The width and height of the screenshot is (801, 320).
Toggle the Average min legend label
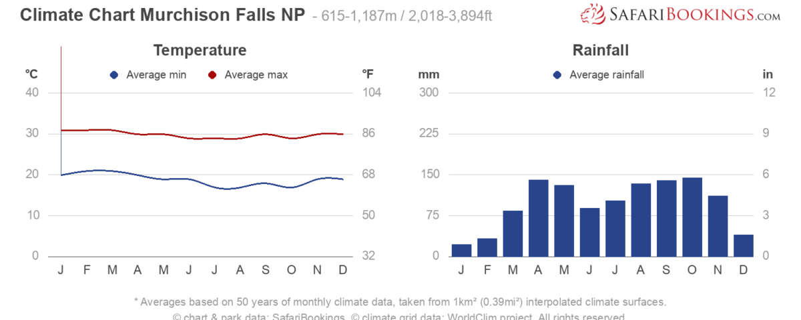[x=156, y=75]
